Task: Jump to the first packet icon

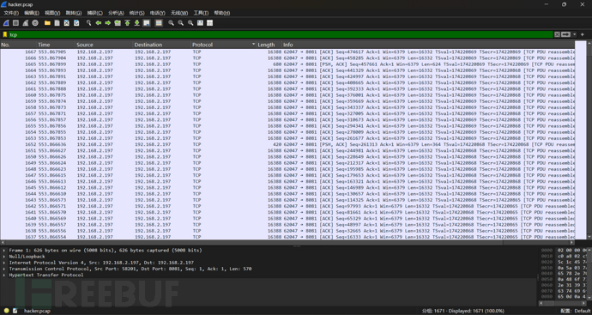Action: [127, 23]
